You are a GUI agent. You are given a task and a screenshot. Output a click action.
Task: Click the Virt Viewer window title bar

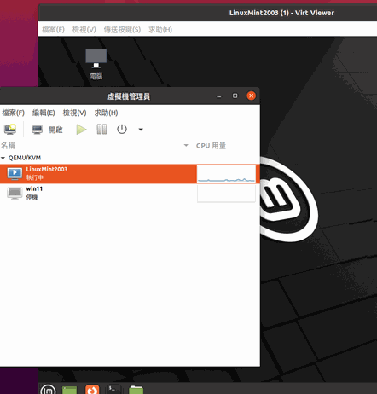pos(207,13)
